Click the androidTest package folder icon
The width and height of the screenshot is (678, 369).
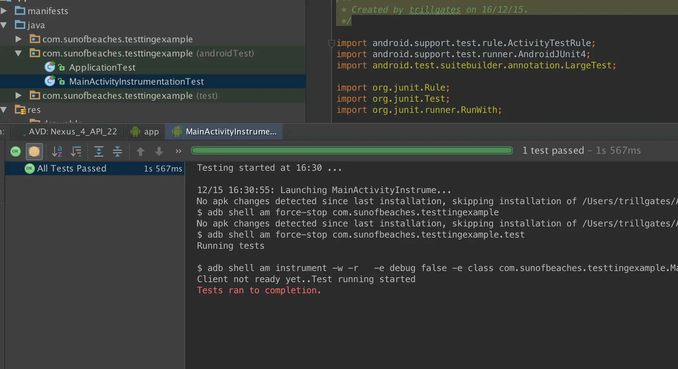35,53
